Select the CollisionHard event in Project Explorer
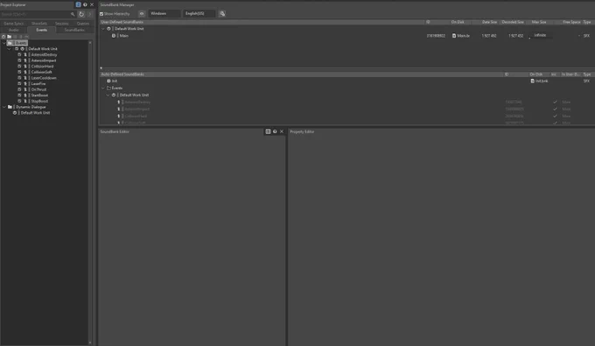Screen dimensions: 595x346 click(42, 66)
